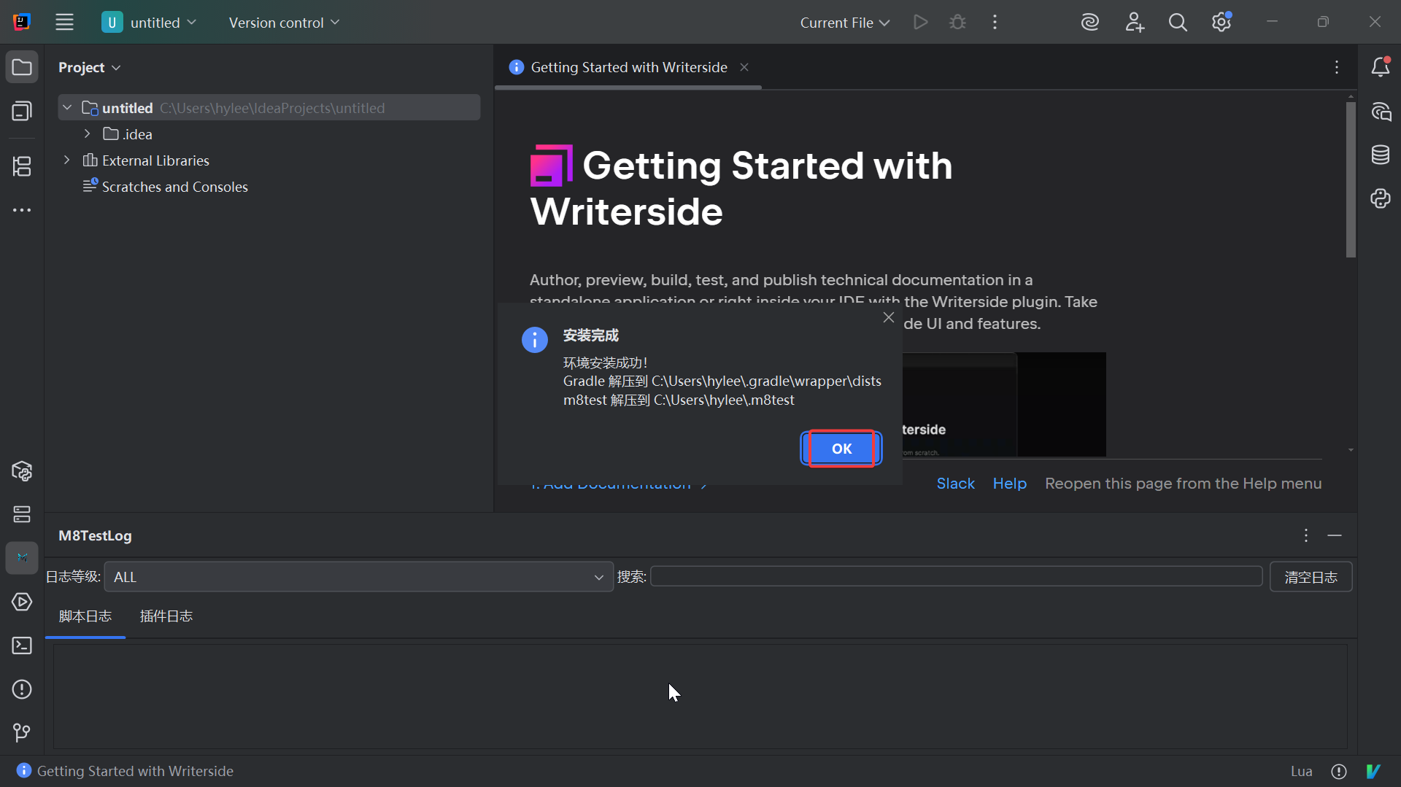1401x787 pixels.
Task: Click the 清空日志 button
Action: point(1311,577)
